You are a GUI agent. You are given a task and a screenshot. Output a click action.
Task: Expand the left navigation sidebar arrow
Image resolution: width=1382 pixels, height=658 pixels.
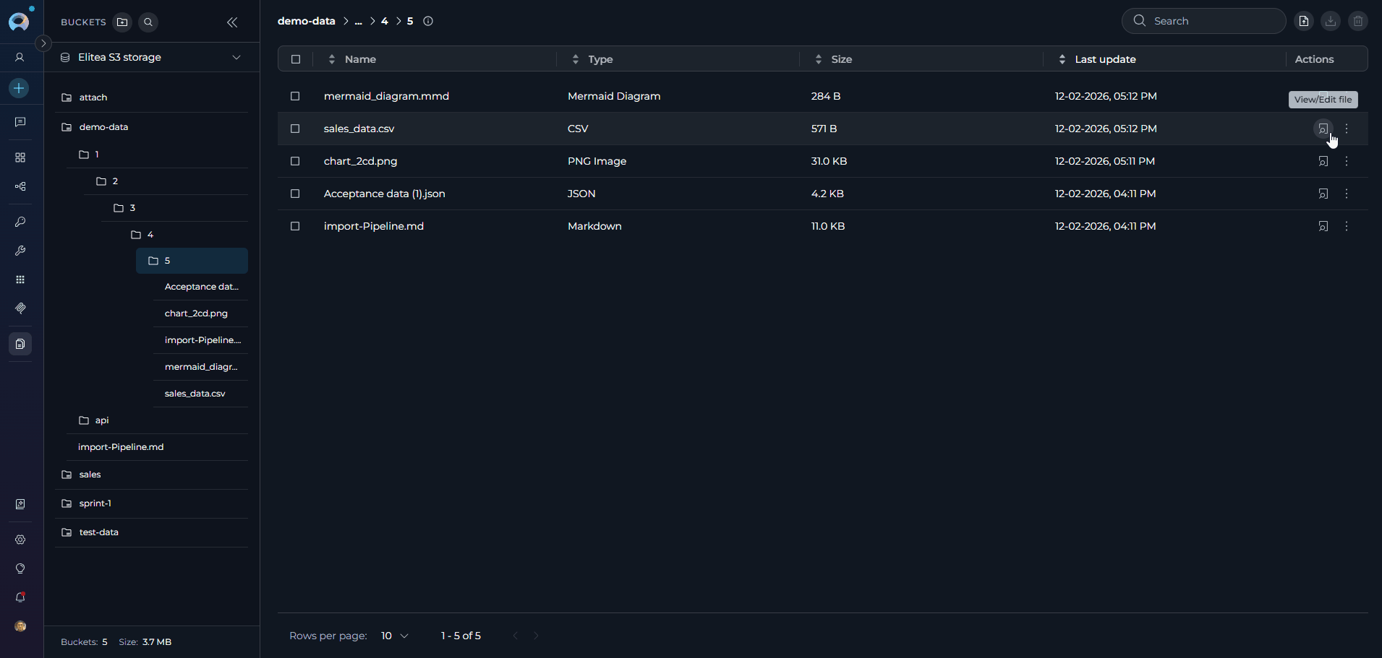(x=43, y=43)
